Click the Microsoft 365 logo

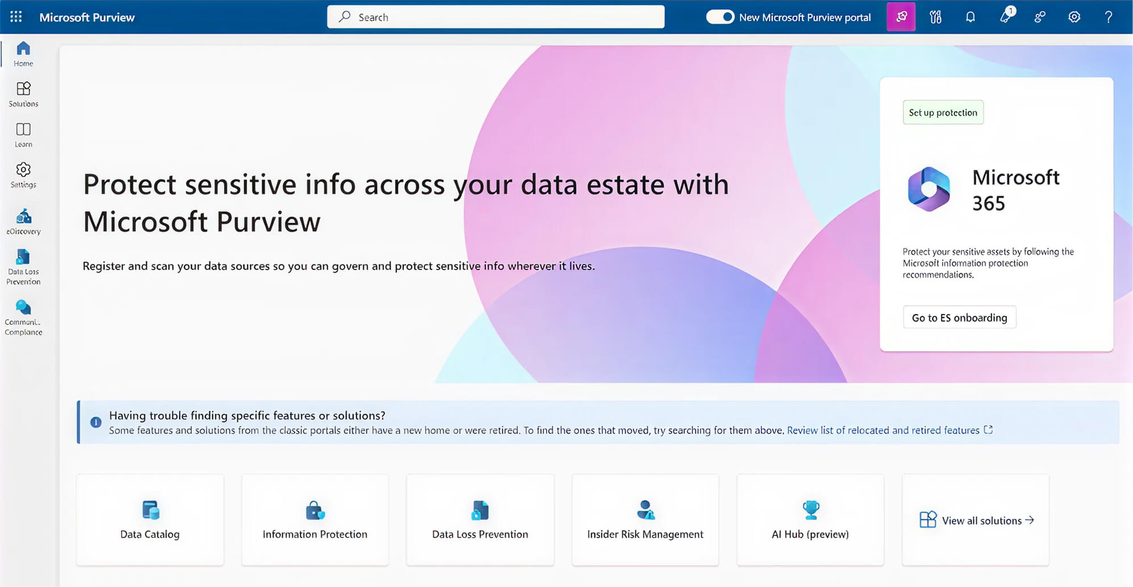928,190
